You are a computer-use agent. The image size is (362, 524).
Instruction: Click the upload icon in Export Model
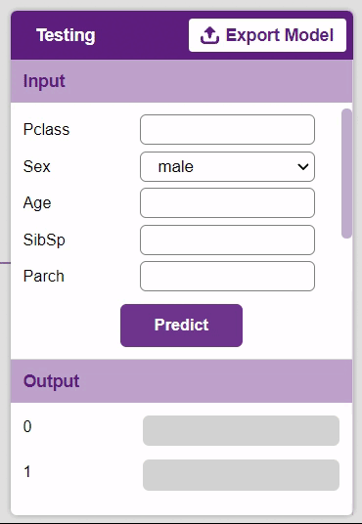(x=209, y=35)
